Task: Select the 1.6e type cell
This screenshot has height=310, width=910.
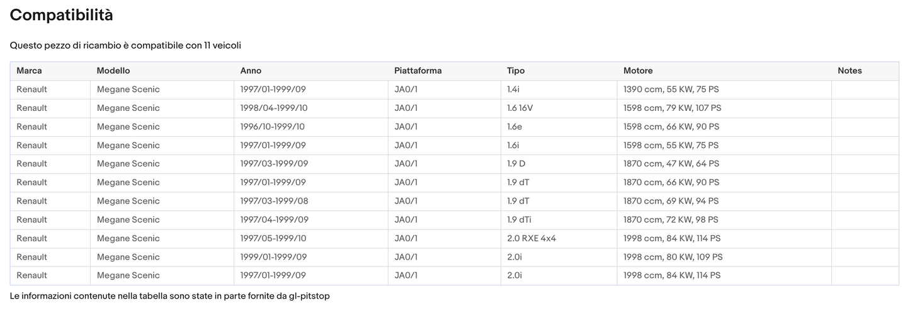Action: (515, 127)
